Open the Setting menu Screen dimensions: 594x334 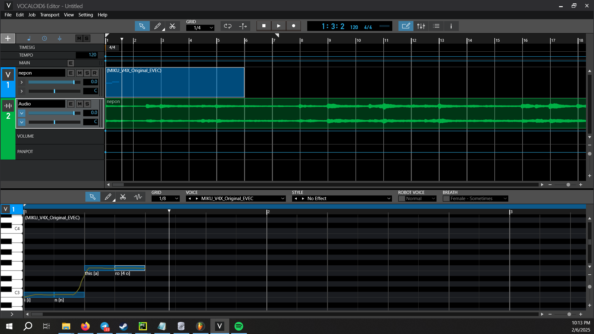86,15
